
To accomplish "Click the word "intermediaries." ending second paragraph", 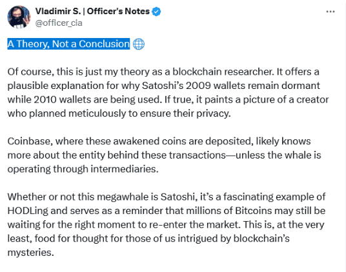I will point(125,169).
